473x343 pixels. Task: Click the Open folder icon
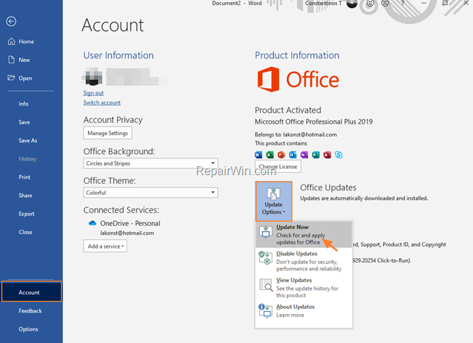pyautogui.click(x=11, y=78)
